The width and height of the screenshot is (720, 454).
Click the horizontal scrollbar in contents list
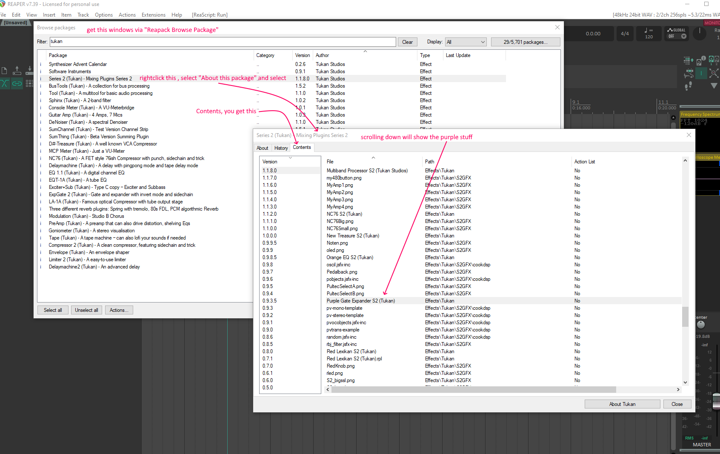coord(474,389)
